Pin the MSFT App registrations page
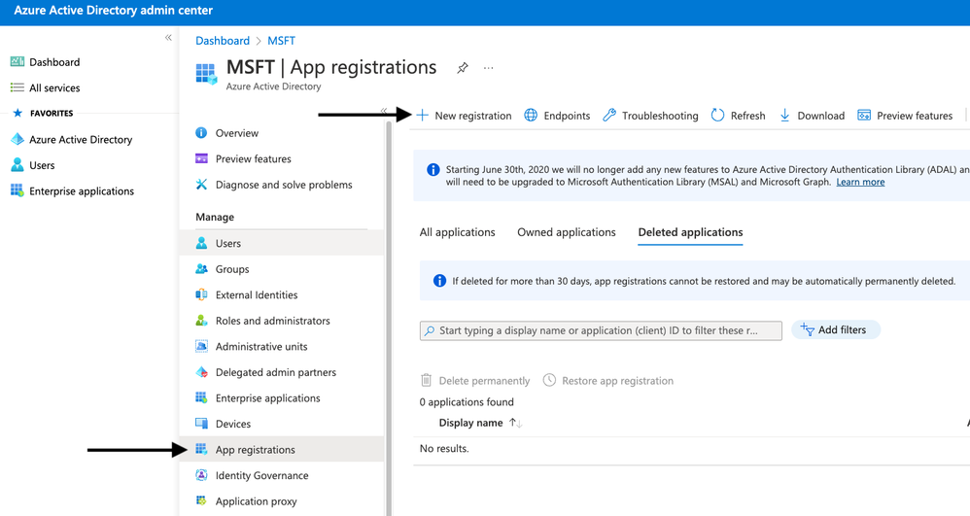The width and height of the screenshot is (970, 516). pos(462,68)
